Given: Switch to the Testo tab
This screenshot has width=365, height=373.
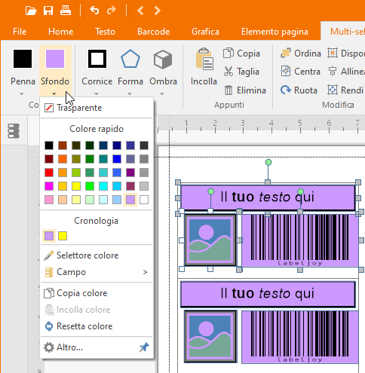Looking at the screenshot, I should pyautogui.click(x=105, y=32).
